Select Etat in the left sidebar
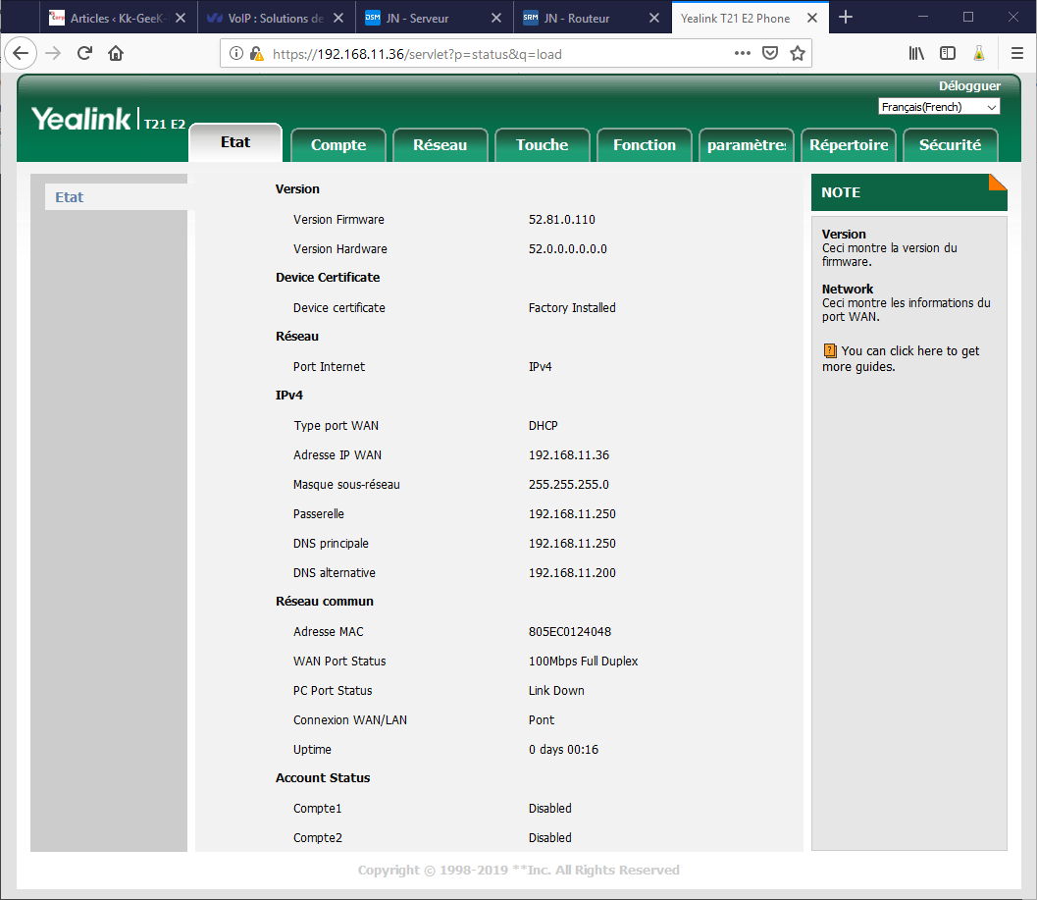The image size is (1037, 900). click(70, 197)
